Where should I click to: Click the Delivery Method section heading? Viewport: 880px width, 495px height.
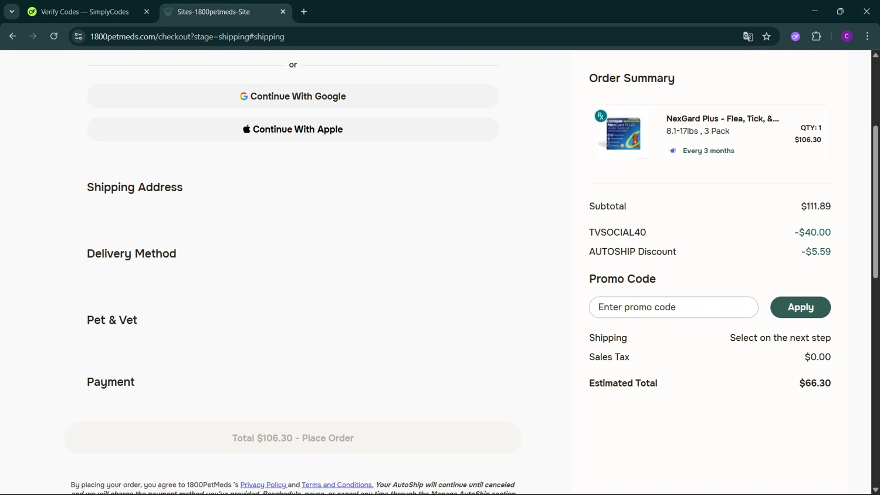click(131, 253)
